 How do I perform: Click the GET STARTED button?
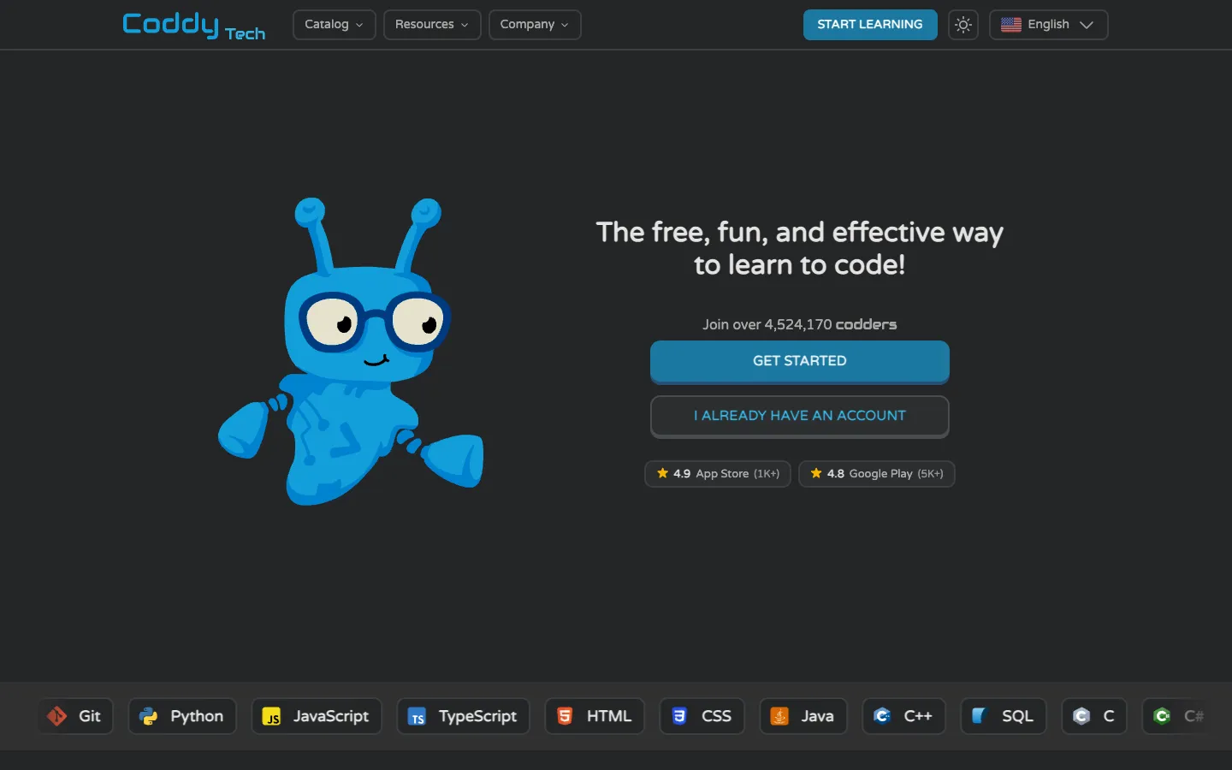point(800,362)
